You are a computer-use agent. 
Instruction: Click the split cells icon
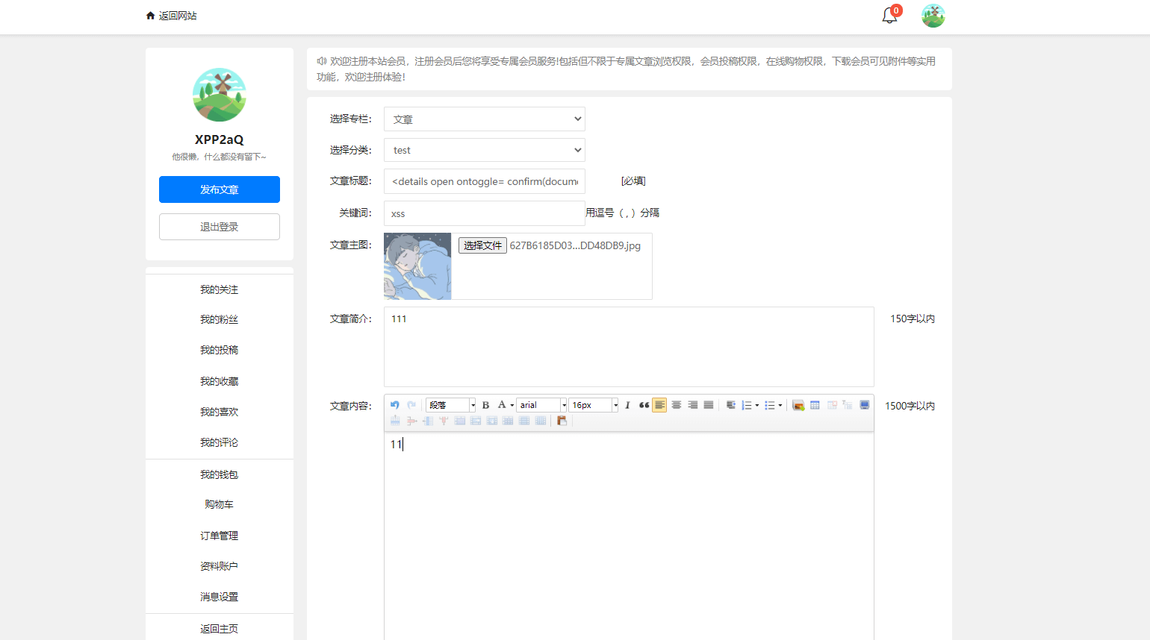pyautogui.click(x=508, y=421)
